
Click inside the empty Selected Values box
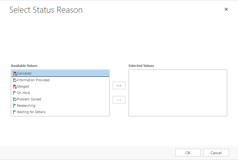(178, 93)
